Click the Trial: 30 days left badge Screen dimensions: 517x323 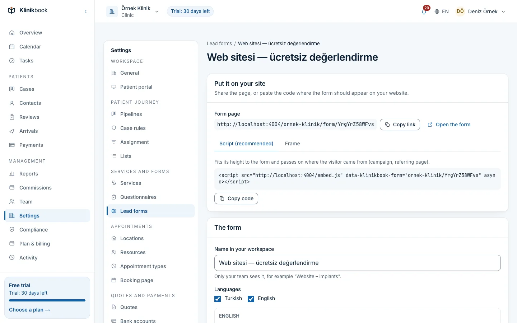tap(190, 11)
